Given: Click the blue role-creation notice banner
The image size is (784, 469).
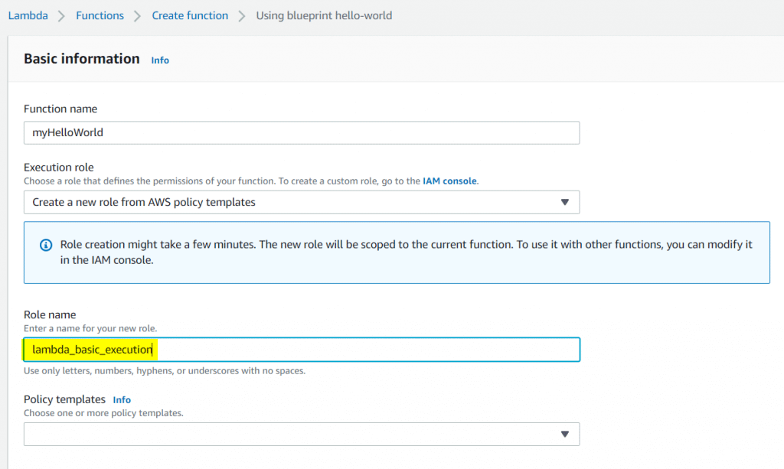Looking at the screenshot, I should click(x=397, y=252).
